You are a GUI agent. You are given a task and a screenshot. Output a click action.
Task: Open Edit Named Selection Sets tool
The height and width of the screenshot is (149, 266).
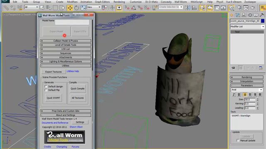155,8
